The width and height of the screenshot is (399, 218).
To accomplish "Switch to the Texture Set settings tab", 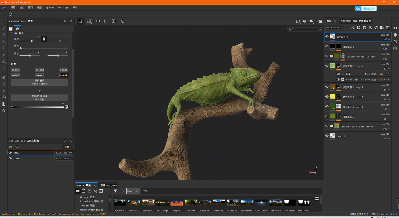I will point(356,21).
